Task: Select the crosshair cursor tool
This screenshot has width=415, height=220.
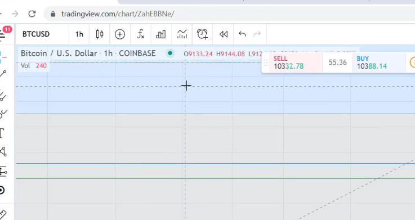Action: click(3, 57)
